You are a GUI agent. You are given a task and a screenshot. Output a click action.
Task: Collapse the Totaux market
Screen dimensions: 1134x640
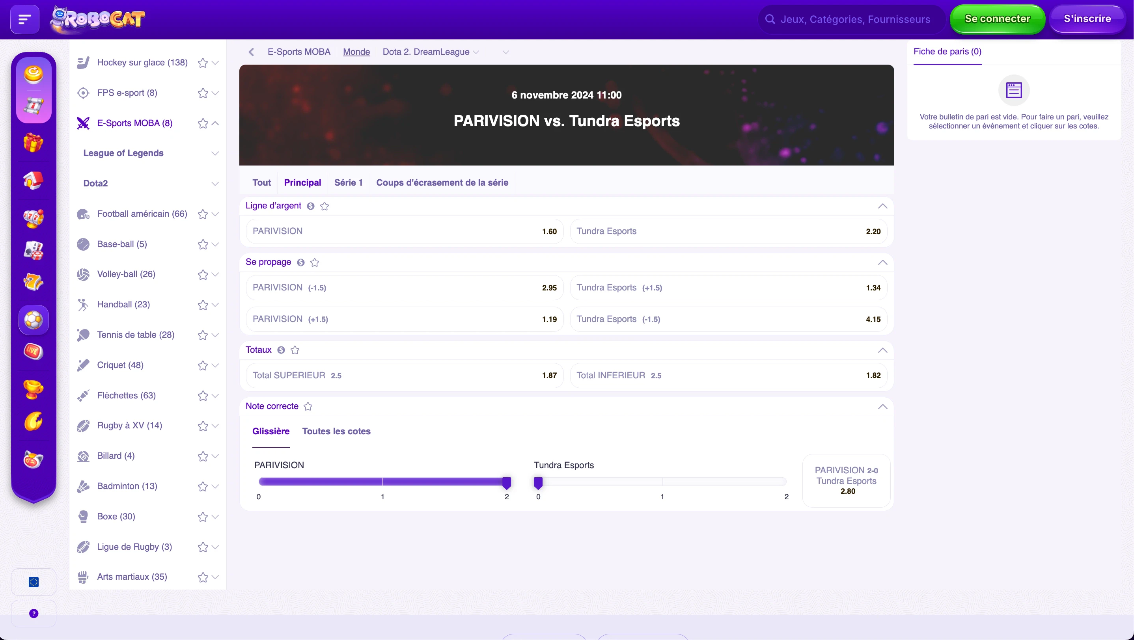tap(882, 350)
